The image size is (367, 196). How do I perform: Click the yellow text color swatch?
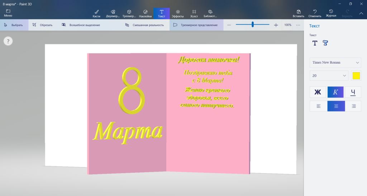356,76
